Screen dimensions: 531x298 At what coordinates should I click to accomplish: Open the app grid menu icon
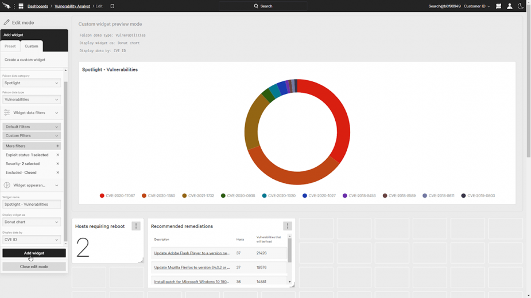(x=21, y=6)
